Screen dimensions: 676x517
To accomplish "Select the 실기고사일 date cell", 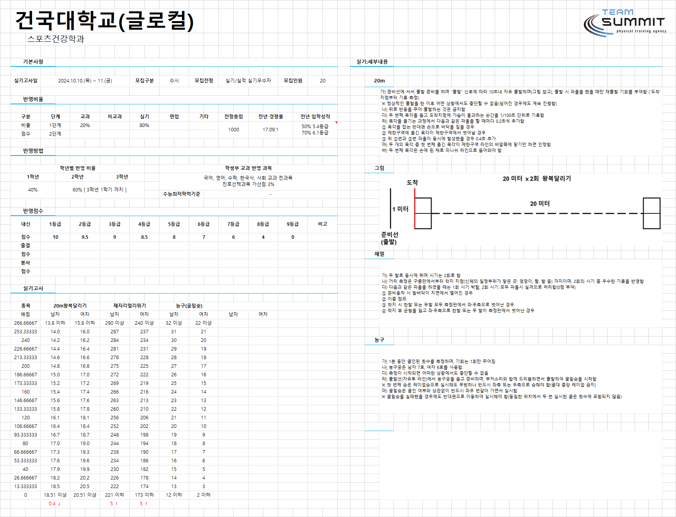I will [85, 81].
